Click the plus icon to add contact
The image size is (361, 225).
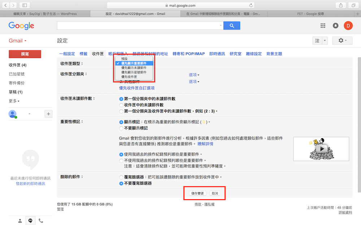pos(48,114)
